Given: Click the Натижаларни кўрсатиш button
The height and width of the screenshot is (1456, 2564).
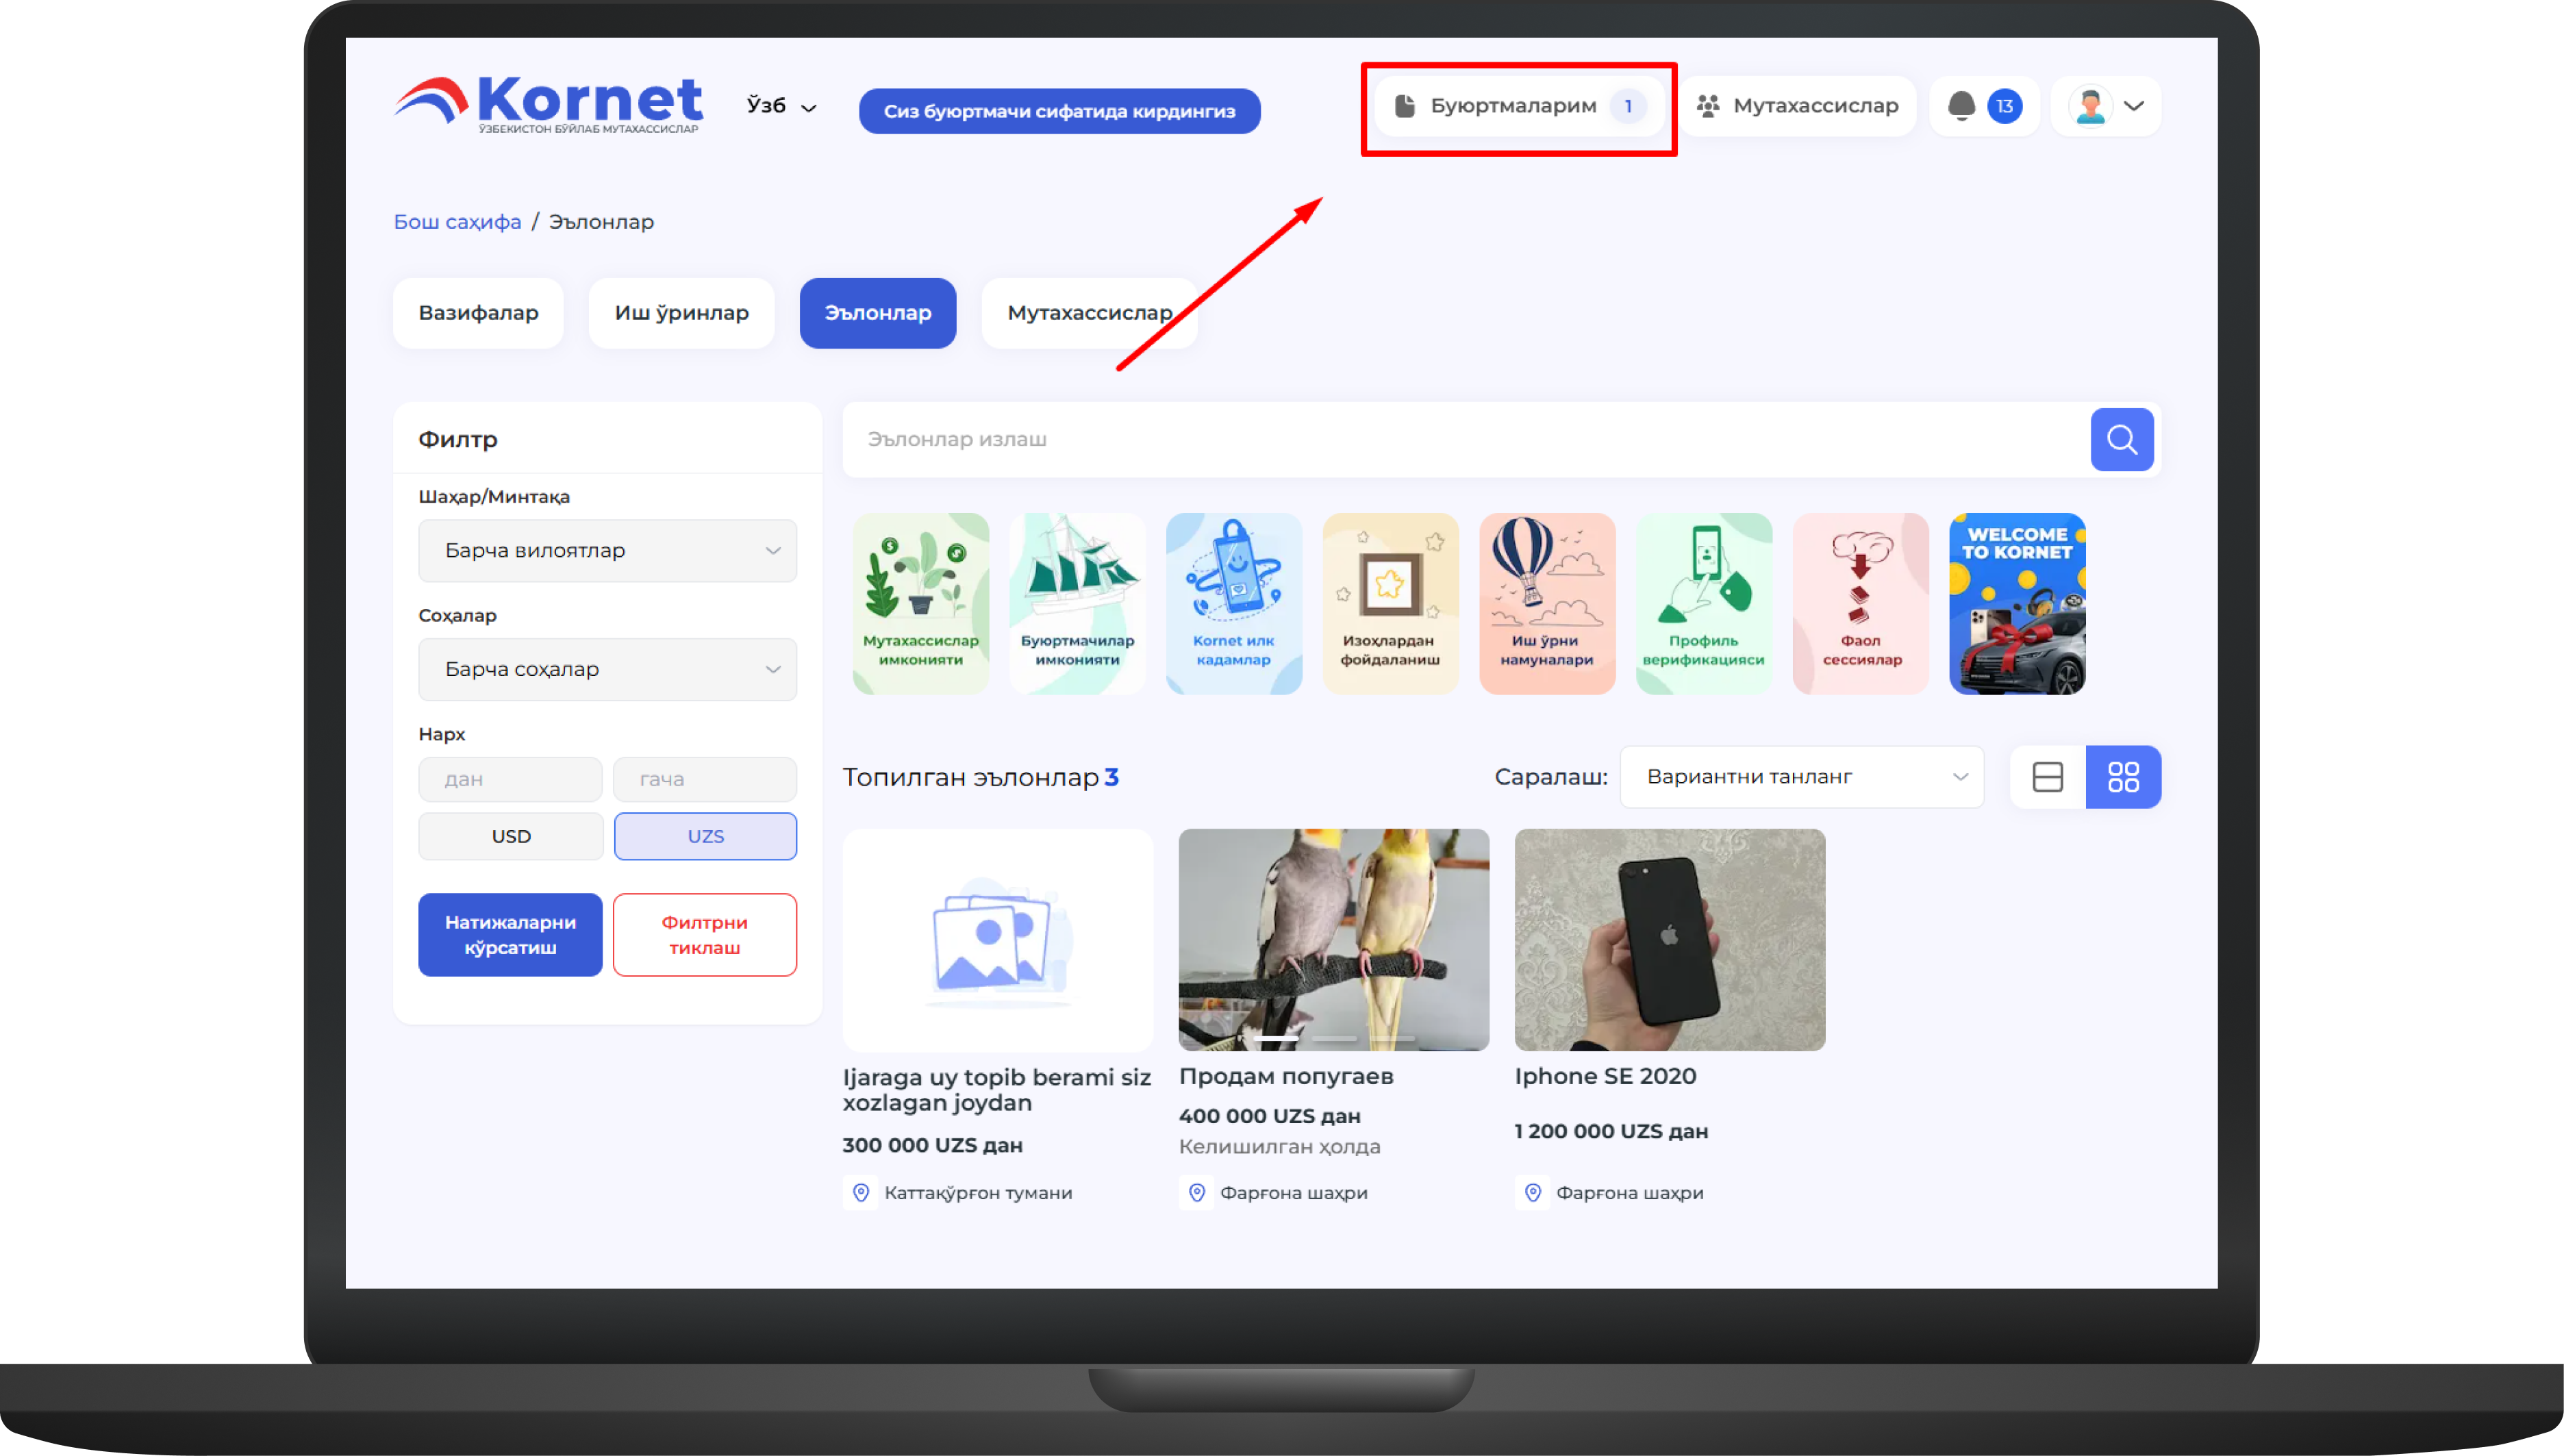Looking at the screenshot, I should coord(510,934).
